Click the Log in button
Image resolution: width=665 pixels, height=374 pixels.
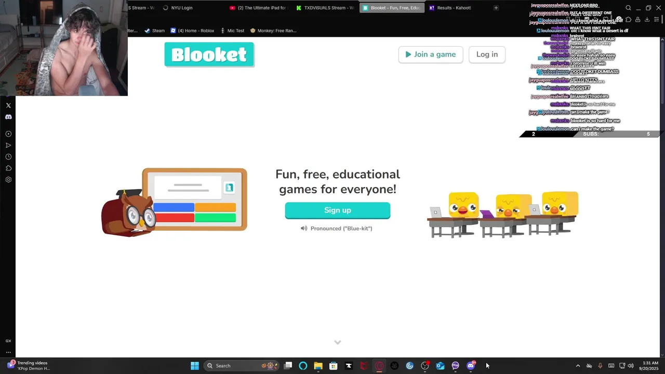coord(487,55)
